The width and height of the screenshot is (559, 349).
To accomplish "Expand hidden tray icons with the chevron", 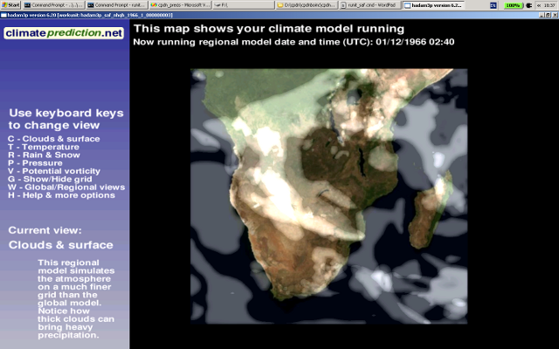I will click(x=539, y=5).
